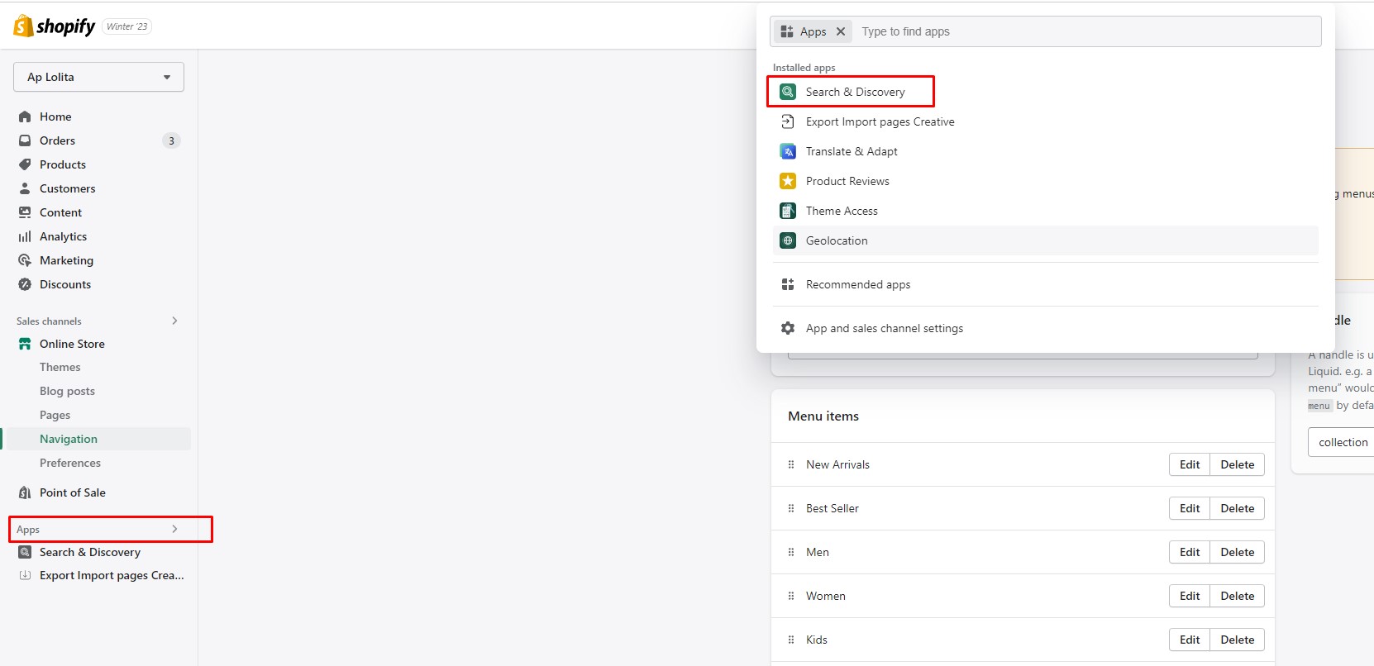Edit the Best Seller menu item

(x=1189, y=508)
